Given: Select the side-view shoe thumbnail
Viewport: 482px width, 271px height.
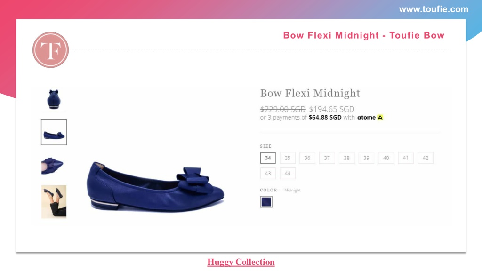Looking at the screenshot, I should pos(54,132).
